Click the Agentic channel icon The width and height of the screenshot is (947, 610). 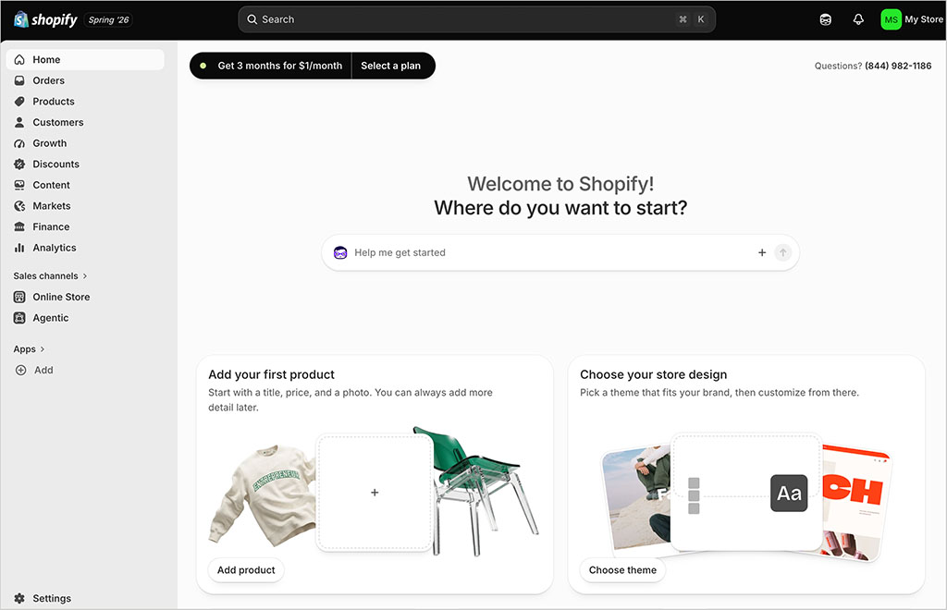point(19,318)
